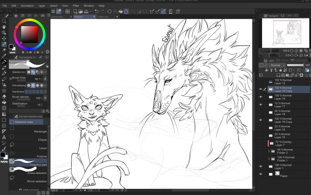Open the Animation menu
The height and width of the screenshot is (195, 311).
point(27,6)
